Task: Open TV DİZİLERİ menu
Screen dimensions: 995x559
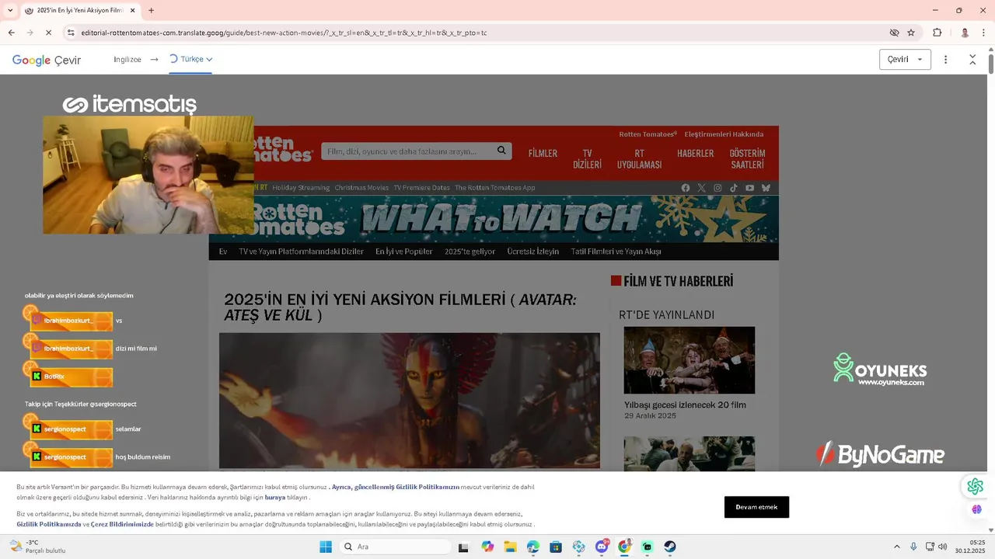Action: click(587, 159)
